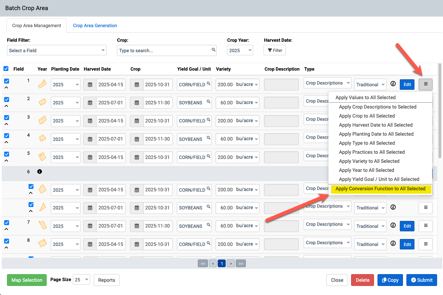The height and width of the screenshot is (295, 443).
Task: Click search icon in field 1 CORN/FIELD crop box
Action: point(209,83)
